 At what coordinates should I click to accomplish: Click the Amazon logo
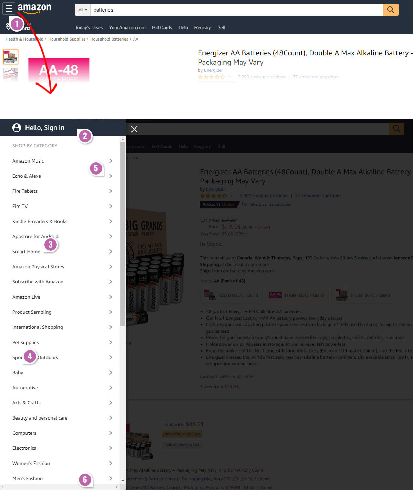[x=34, y=9]
